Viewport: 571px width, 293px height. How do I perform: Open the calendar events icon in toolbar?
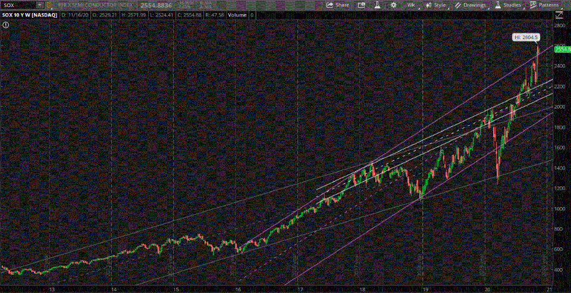tap(361, 5)
